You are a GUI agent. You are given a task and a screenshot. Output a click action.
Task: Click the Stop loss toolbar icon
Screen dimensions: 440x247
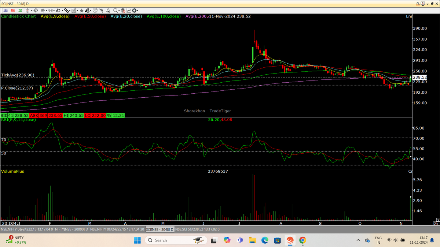coord(13,10)
